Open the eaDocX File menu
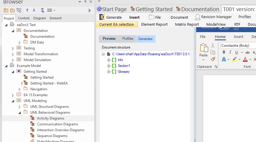This screenshot has height=142, width=256. [155, 17]
